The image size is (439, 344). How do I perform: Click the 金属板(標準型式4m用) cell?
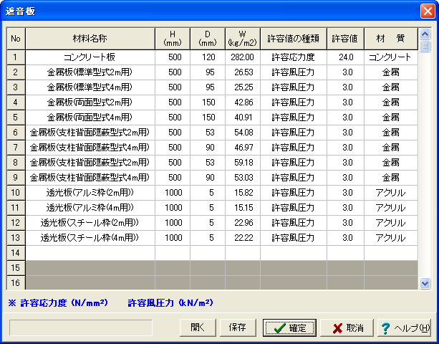tap(90, 87)
